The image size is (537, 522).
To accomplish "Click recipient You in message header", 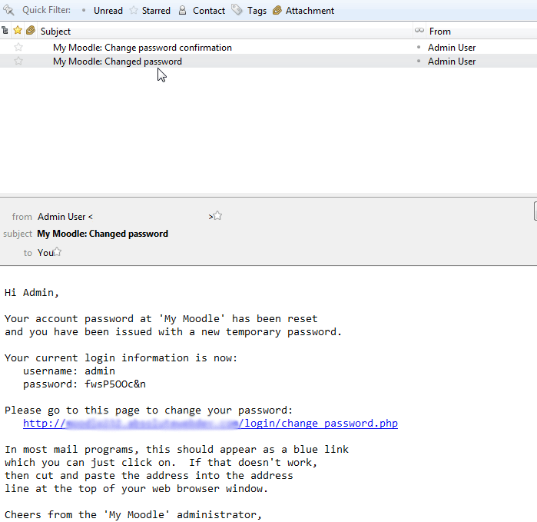I will [x=45, y=253].
